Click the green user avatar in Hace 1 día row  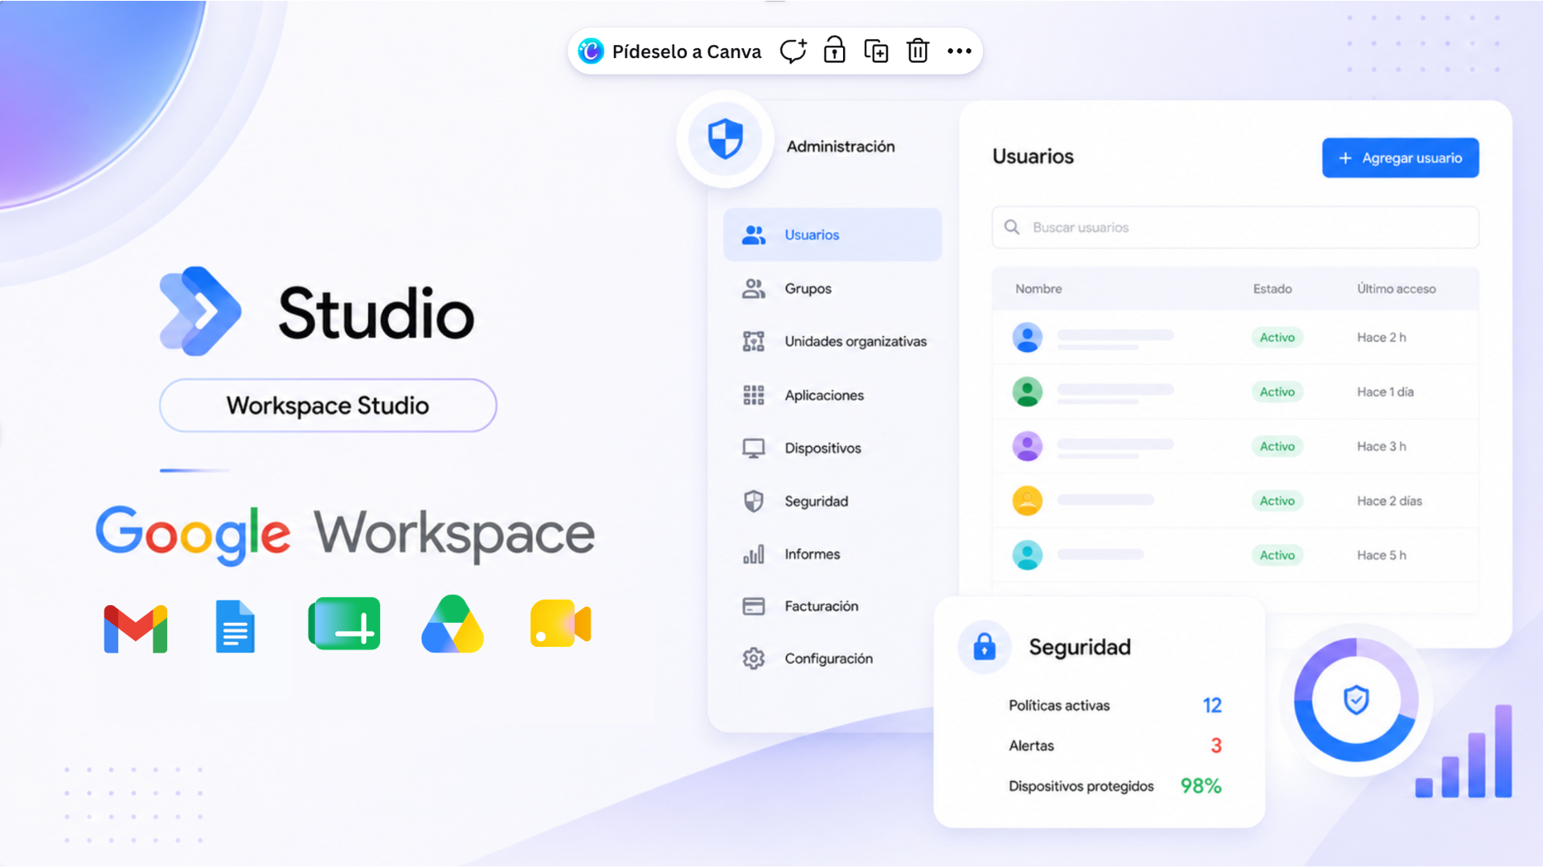[1027, 392]
